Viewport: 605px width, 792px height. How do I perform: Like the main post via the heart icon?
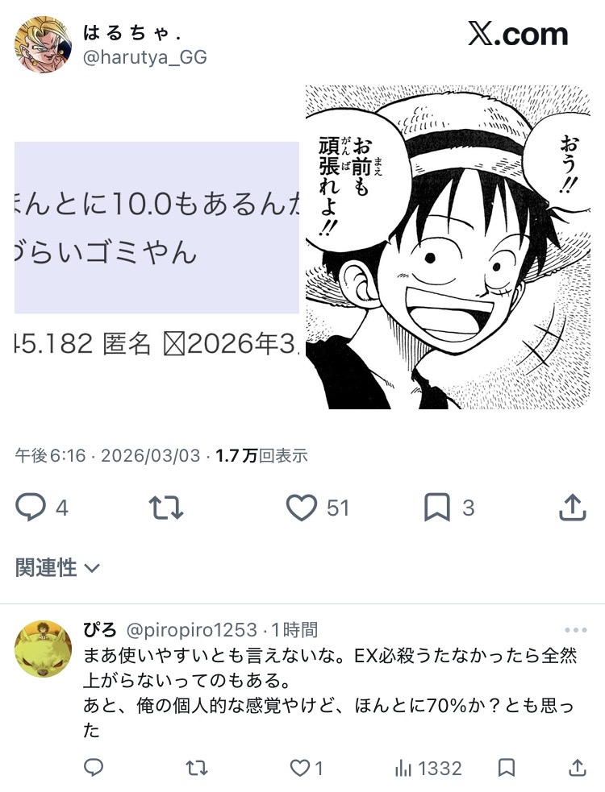302,508
